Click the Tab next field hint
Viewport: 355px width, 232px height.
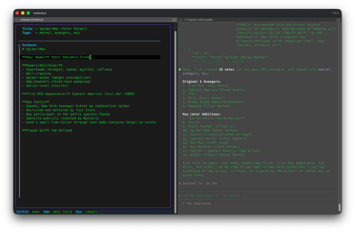coord(58,212)
